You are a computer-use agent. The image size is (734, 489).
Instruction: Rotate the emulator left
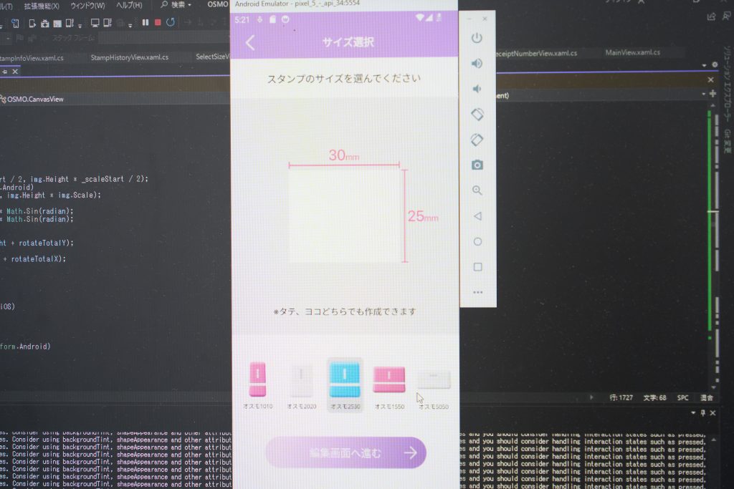[477, 114]
